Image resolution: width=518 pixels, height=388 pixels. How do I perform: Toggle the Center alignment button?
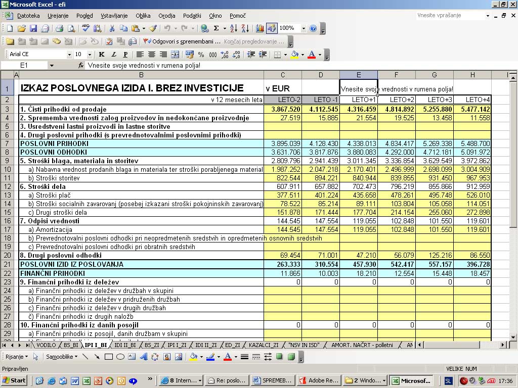[151, 55]
